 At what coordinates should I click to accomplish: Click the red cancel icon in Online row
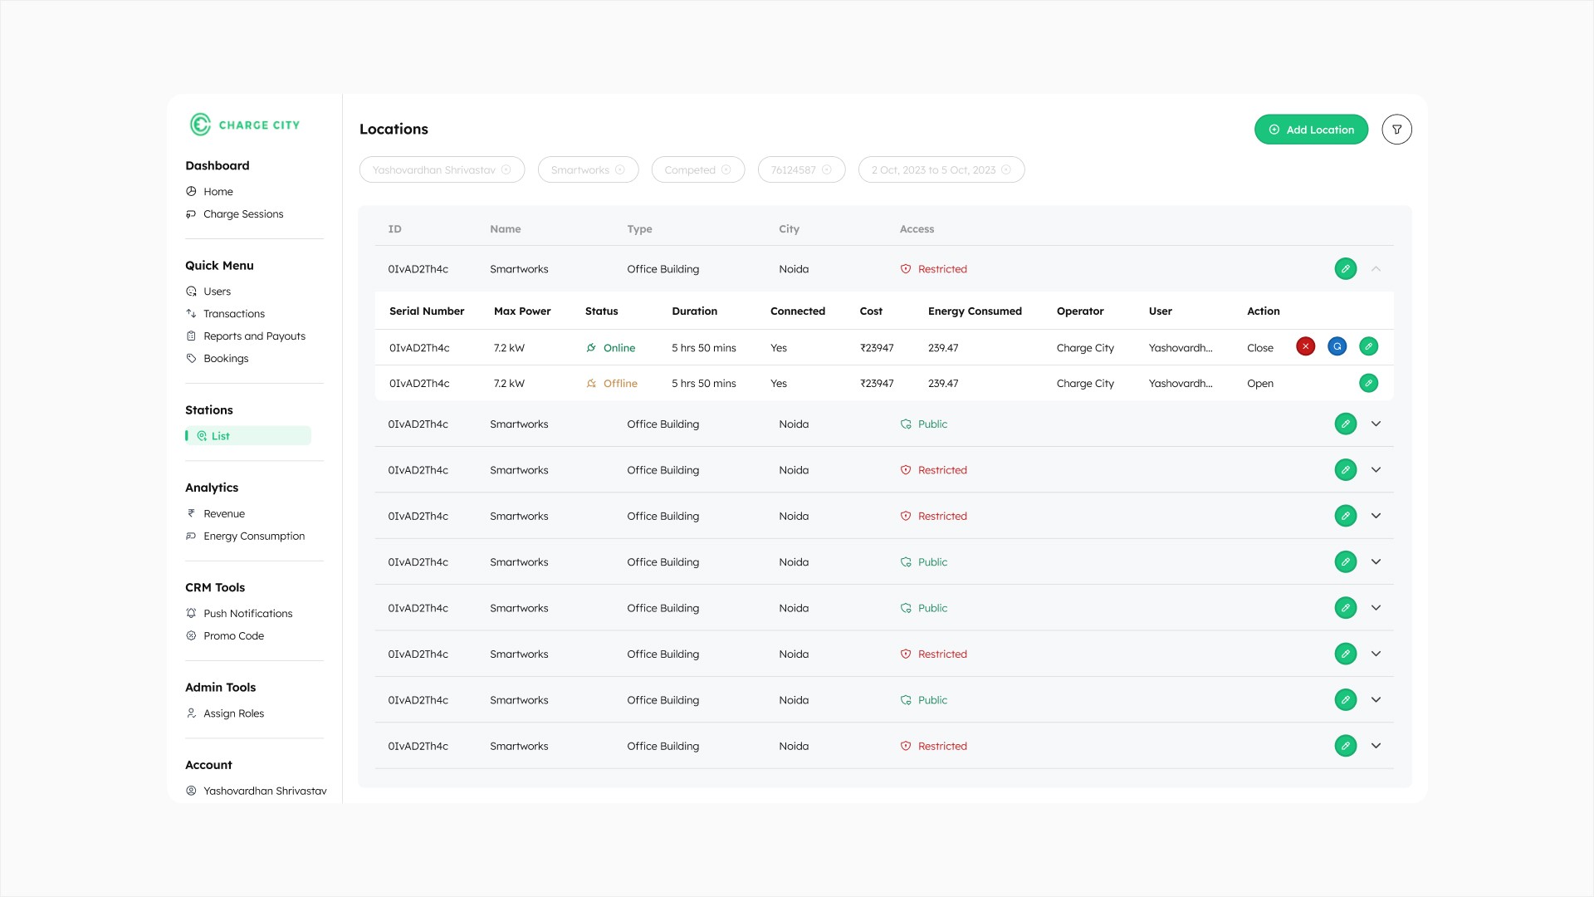coord(1305,346)
